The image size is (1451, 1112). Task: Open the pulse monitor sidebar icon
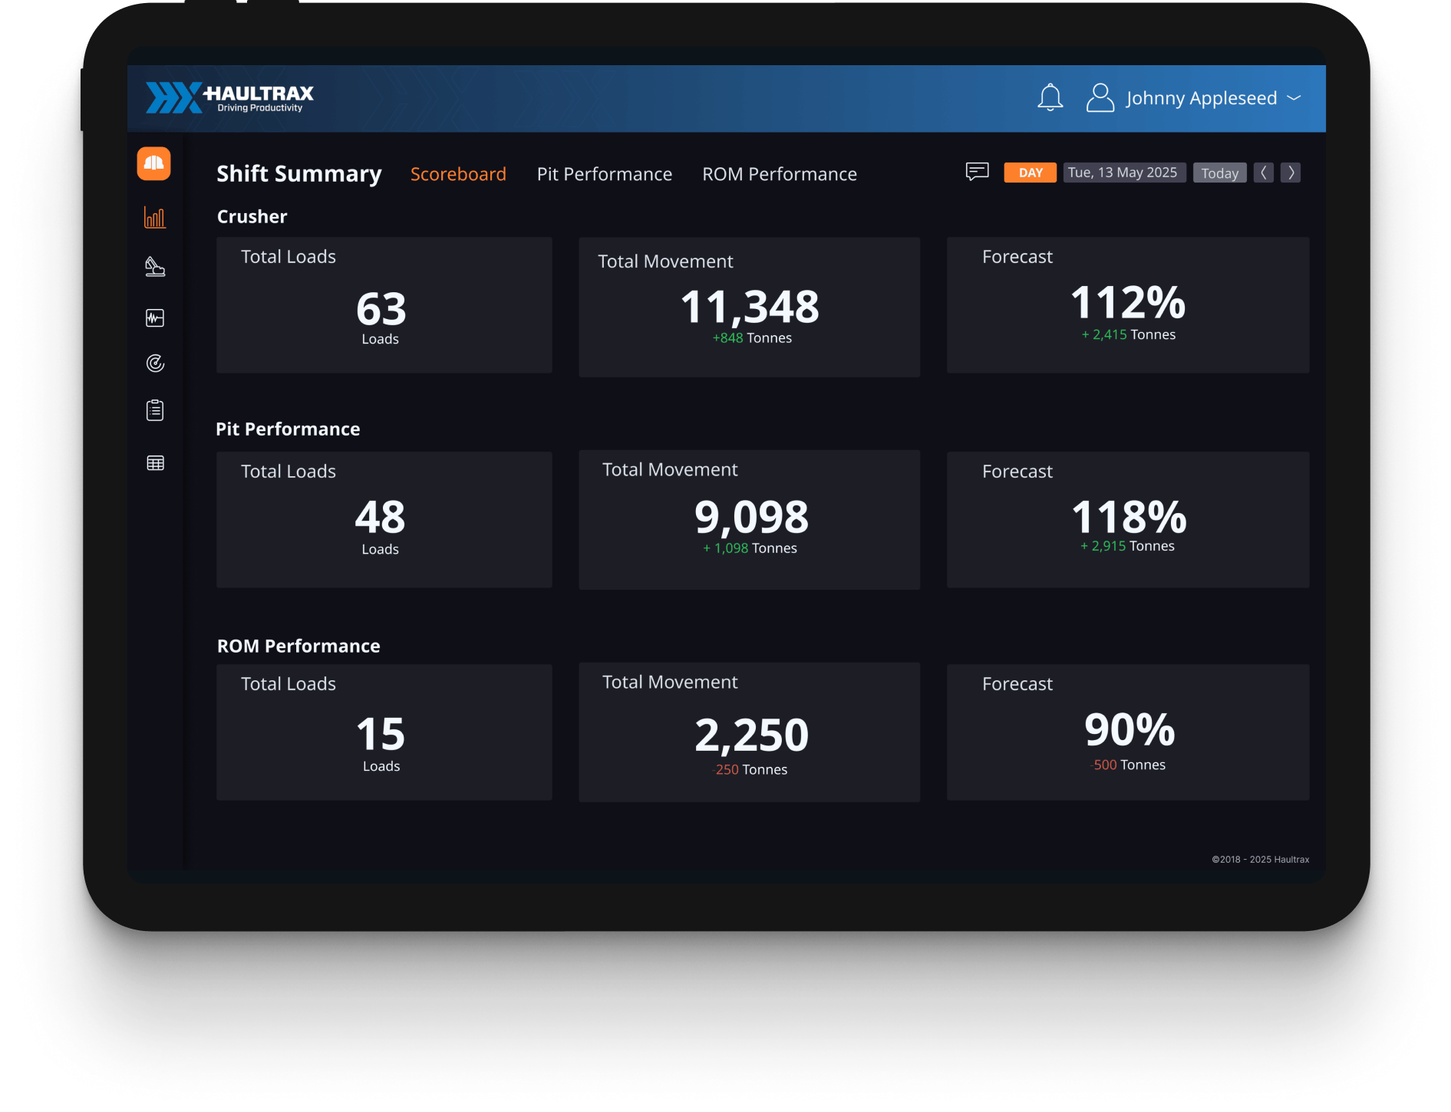pos(155,317)
